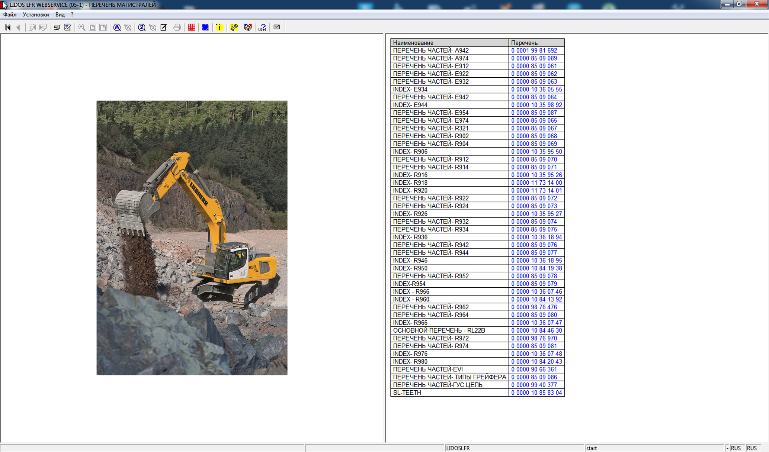769x452 pixels.
Task: Open the notepad edit icon
Action: click(163, 27)
